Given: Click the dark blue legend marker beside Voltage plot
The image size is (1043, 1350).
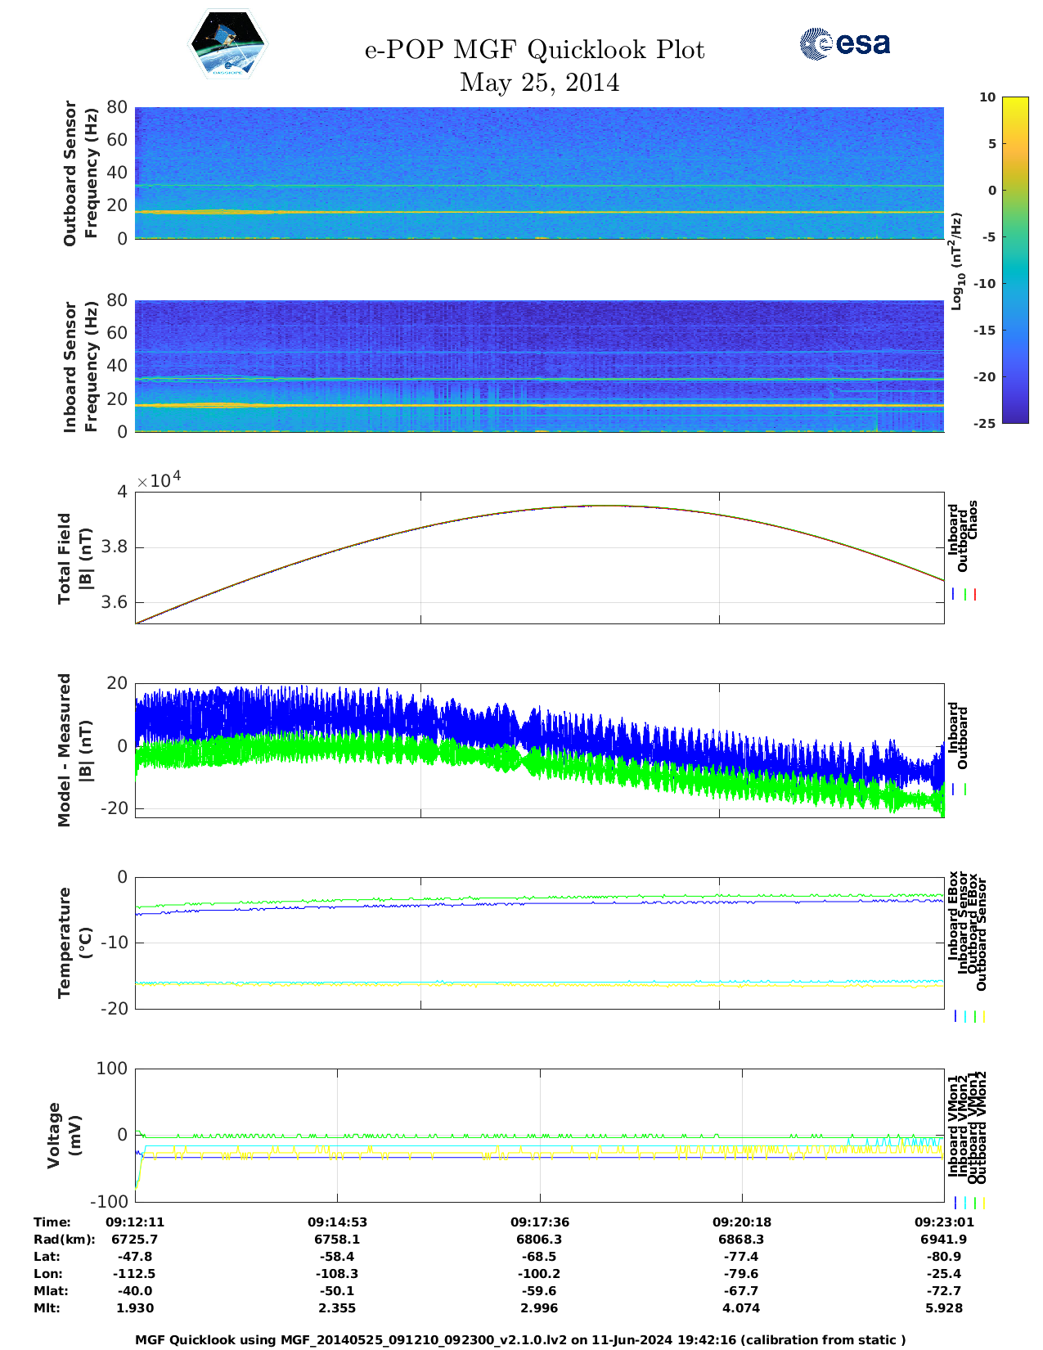Looking at the screenshot, I should pos(955,1203).
